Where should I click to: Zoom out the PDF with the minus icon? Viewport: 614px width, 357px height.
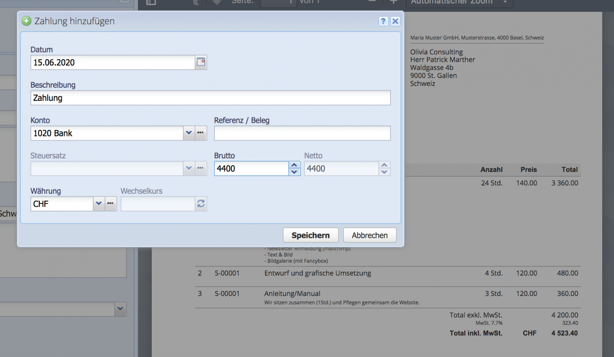point(372,2)
